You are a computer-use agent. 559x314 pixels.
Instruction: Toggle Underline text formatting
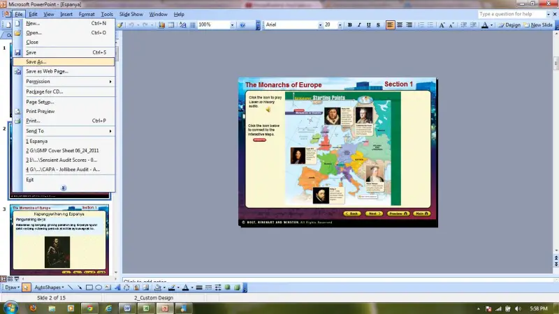(x=368, y=24)
